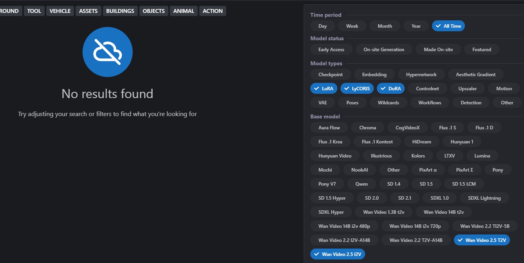Viewport: 524px width, 263px height.
Task: Enable the Early Access status filter
Action: tap(331, 50)
